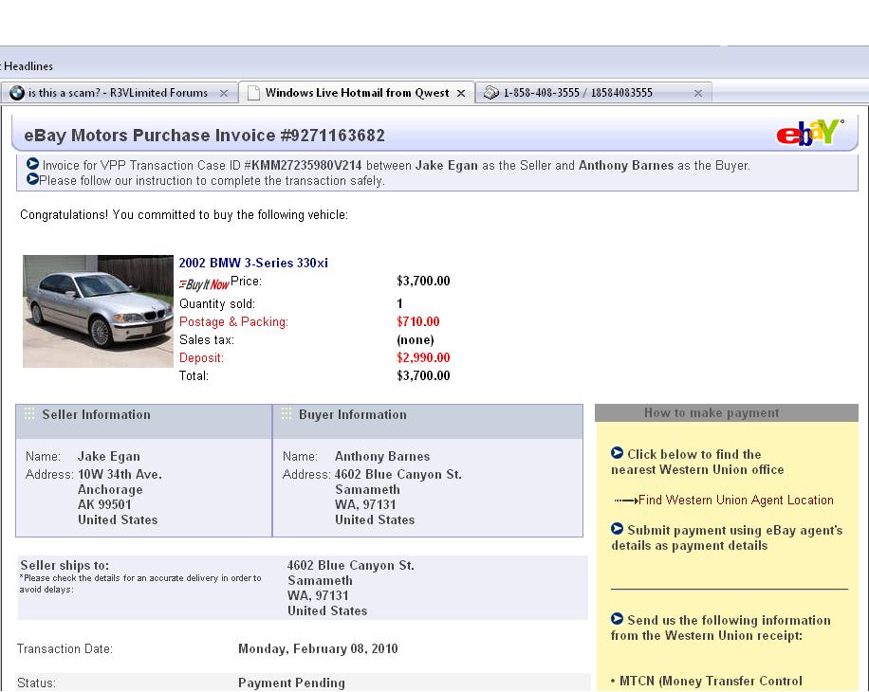The image size is (869, 692).
Task: Click the arrow bullet next to 'Click below to find'
Action: (617, 453)
